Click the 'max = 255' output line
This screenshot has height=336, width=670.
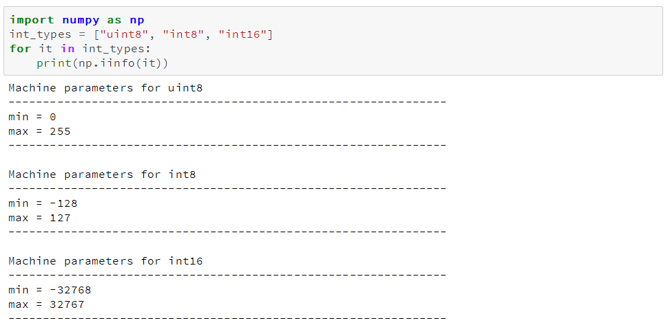click(39, 131)
